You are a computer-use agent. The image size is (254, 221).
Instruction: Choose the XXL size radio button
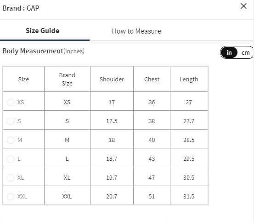tap(11, 197)
